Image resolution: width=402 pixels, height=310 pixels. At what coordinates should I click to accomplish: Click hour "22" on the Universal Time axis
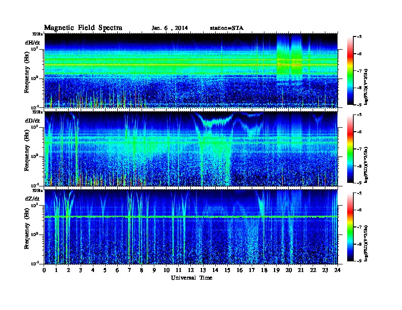[x=313, y=270]
